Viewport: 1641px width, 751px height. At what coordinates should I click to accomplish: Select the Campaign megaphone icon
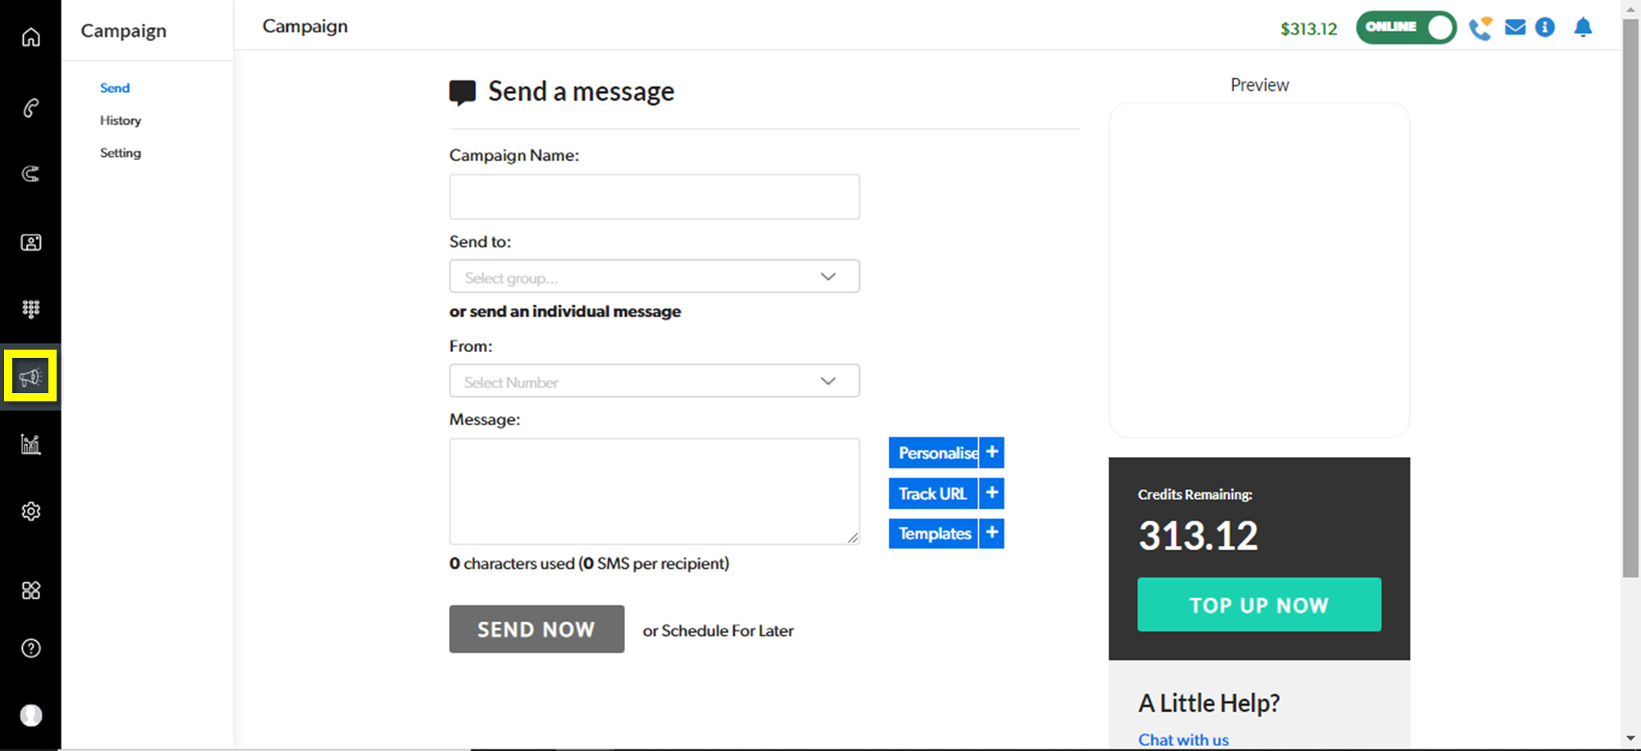[x=30, y=377]
